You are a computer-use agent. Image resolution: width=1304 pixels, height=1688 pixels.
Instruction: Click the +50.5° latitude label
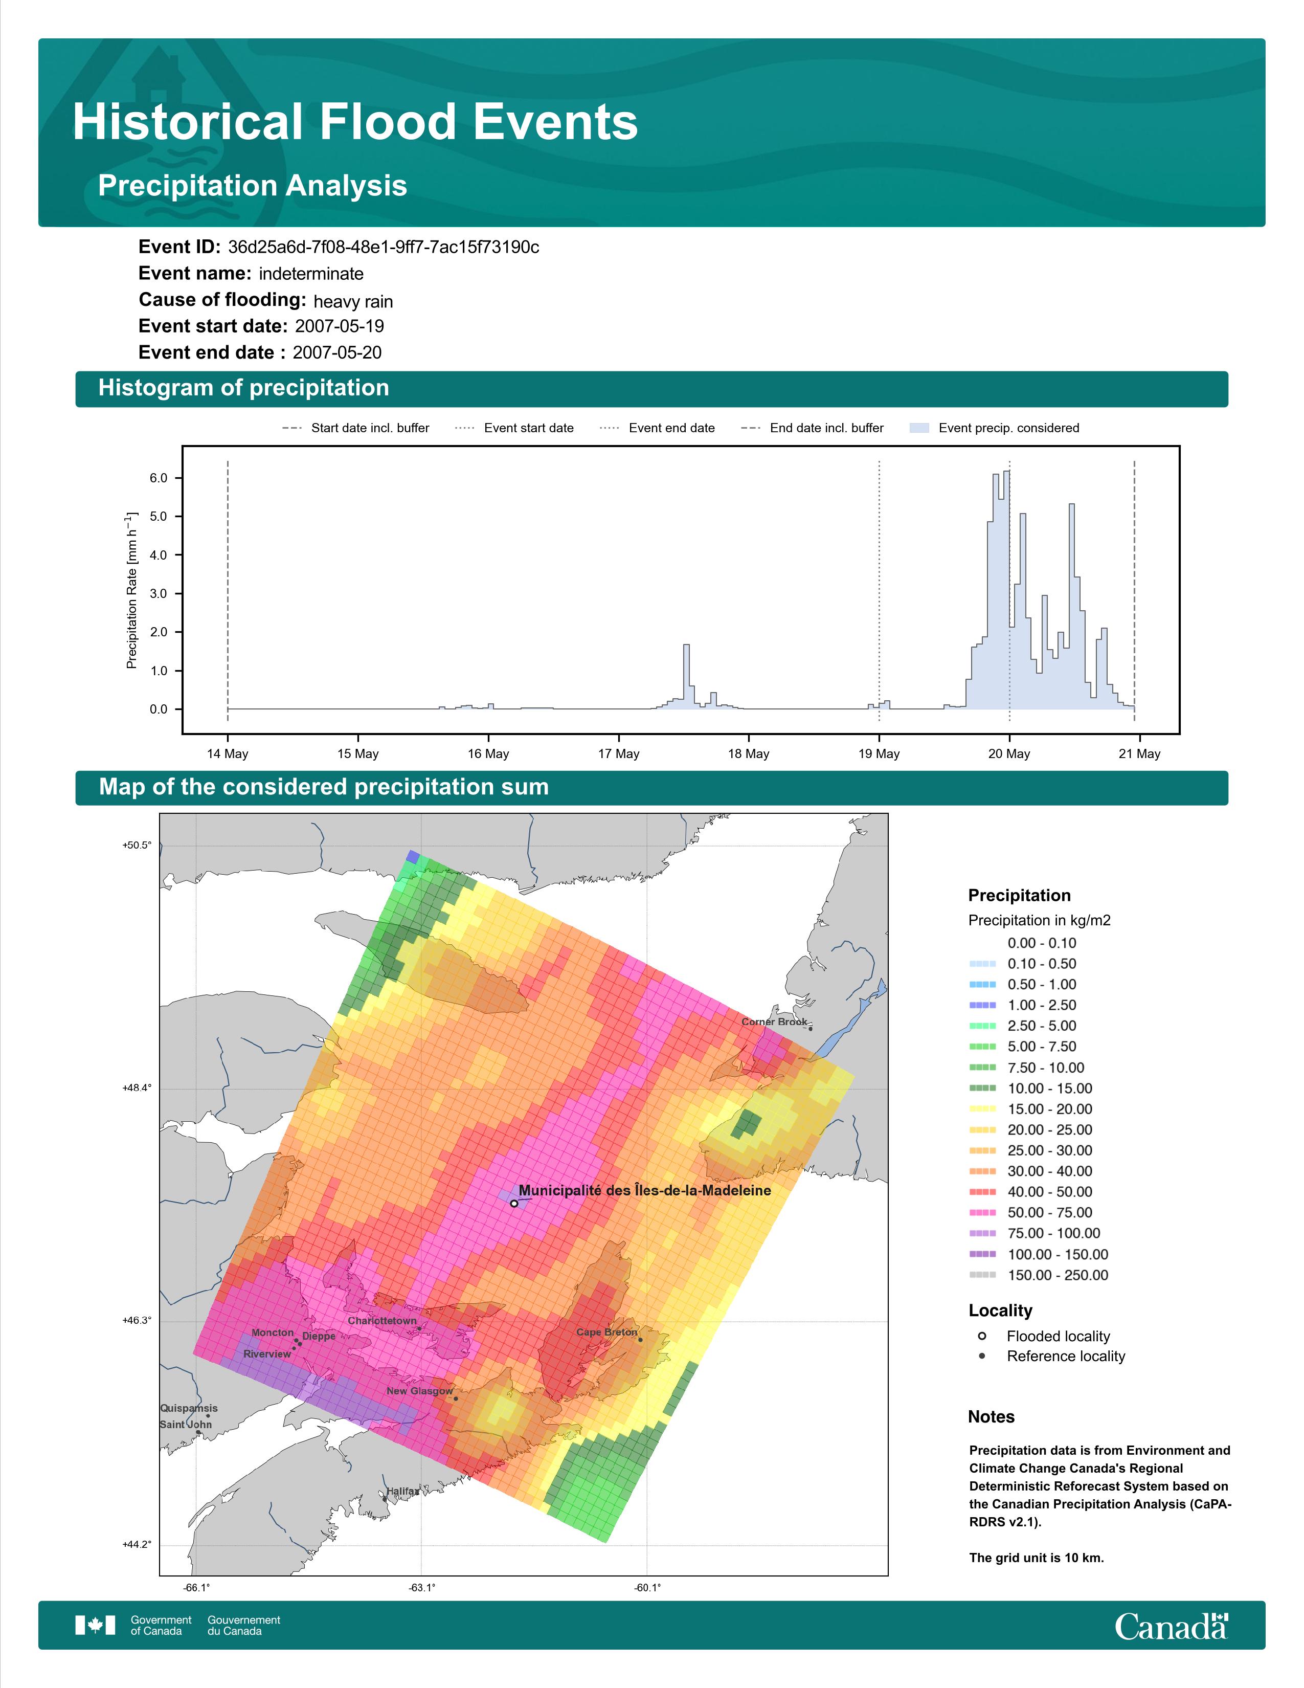(137, 846)
